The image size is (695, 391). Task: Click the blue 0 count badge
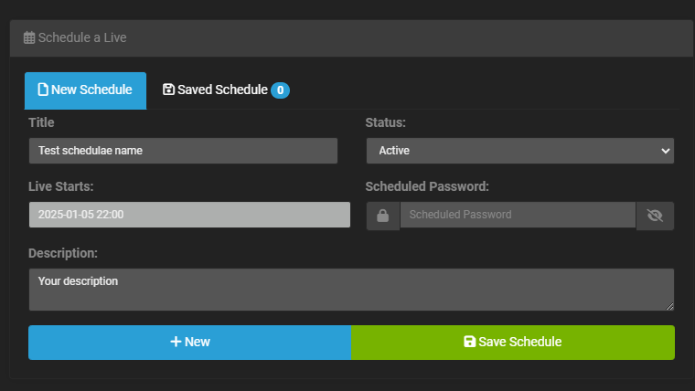pos(280,90)
